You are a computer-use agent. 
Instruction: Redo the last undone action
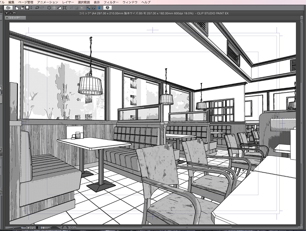point(42,8)
